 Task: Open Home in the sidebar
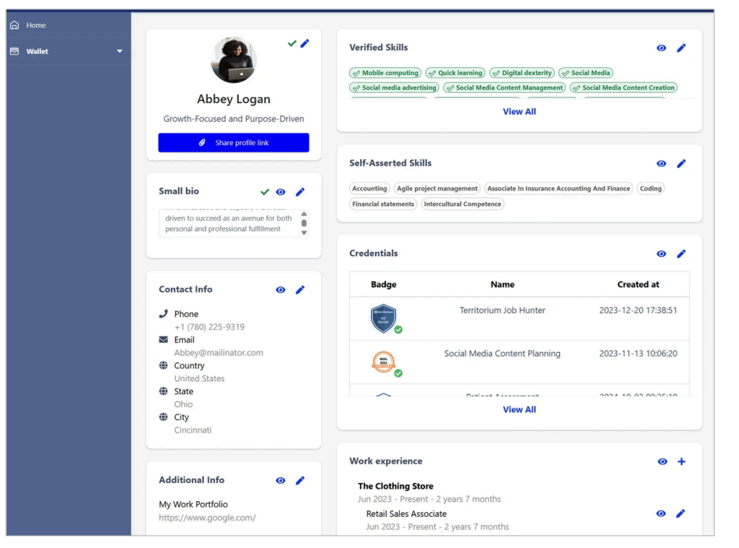tap(36, 25)
